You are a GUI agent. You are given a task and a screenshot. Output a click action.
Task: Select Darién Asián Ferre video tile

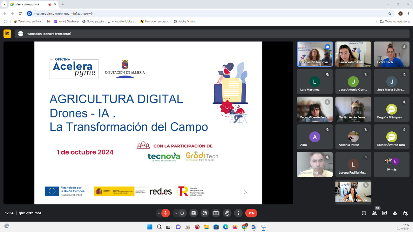click(x=353, y=109)
